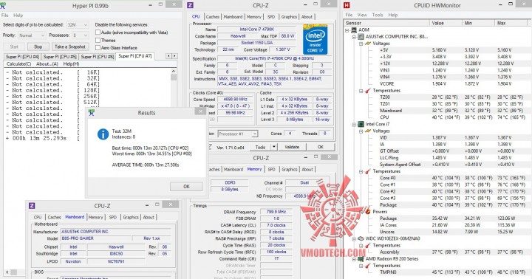Collapse the AOM root node in HWMonitor
The image size is (532, 279).
[x=347, y=30]
